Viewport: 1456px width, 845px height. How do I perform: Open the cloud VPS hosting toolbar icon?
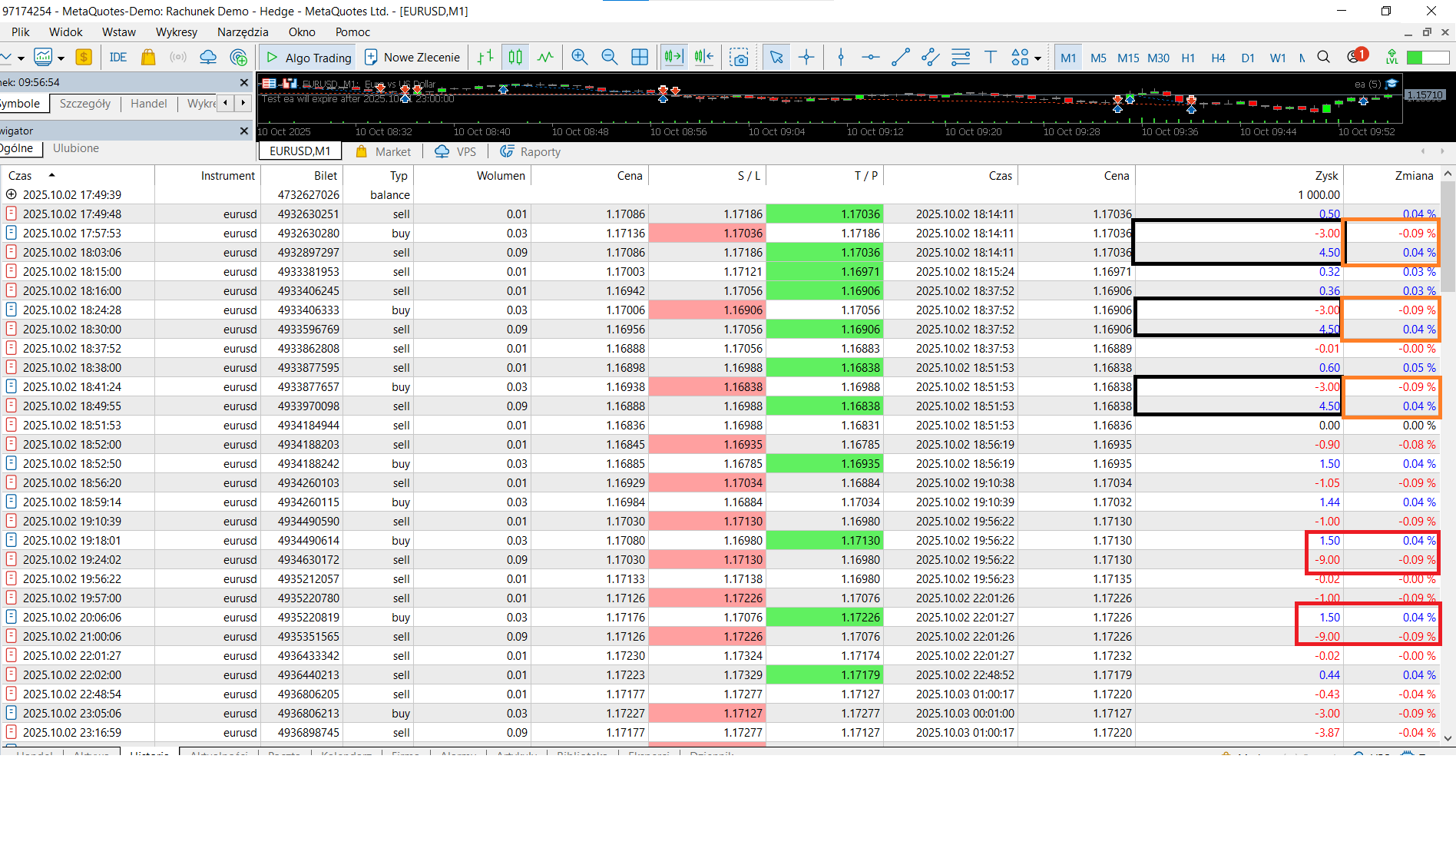coord(208,58)
